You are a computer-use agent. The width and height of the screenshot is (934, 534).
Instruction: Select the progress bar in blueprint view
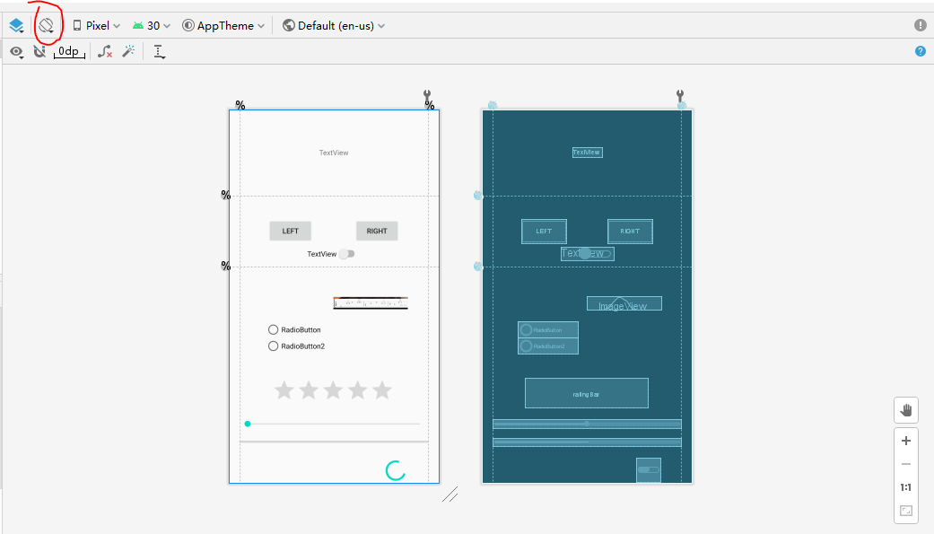(x=588, y=442)
